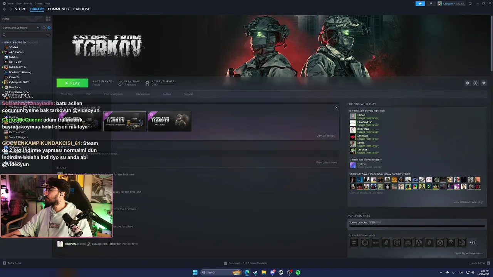Select BALL x PIT in the game list
This screenshot has height=277, width=493.
point(15,62)
